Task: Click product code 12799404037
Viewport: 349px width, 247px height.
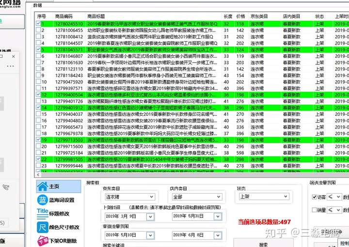Action: [x=69, y=114]
